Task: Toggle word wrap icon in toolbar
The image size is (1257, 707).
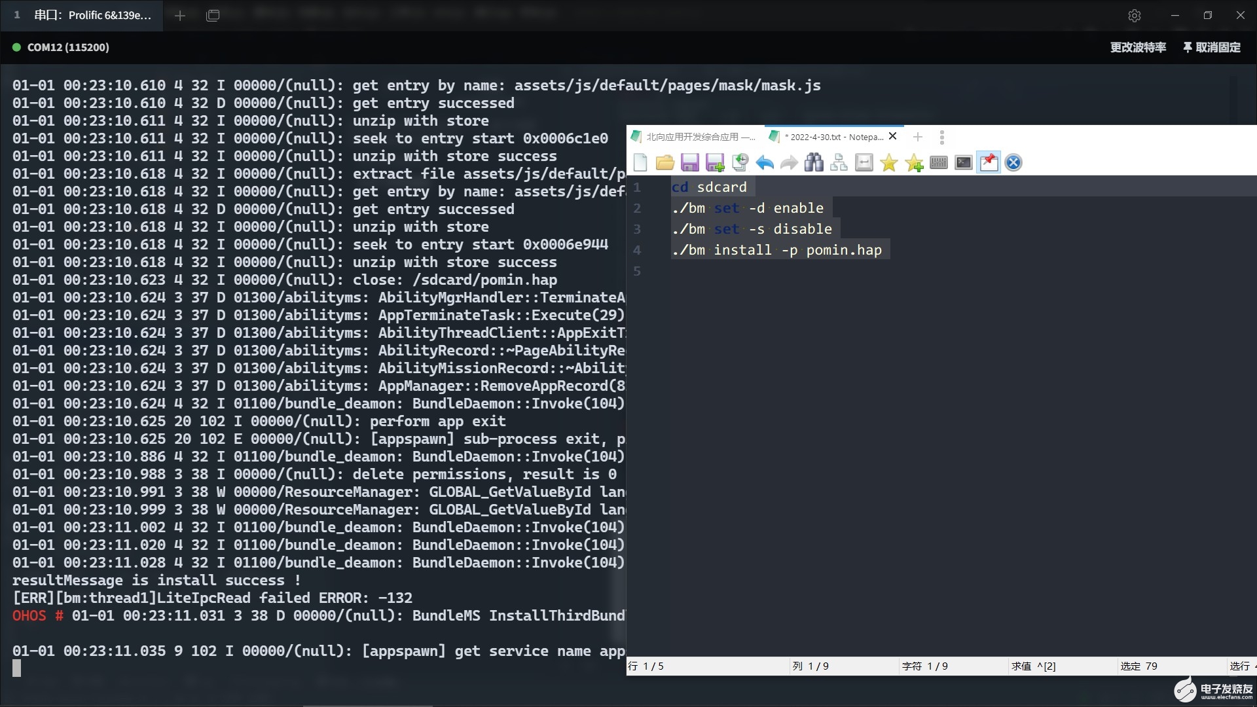Action: (864, 162)
